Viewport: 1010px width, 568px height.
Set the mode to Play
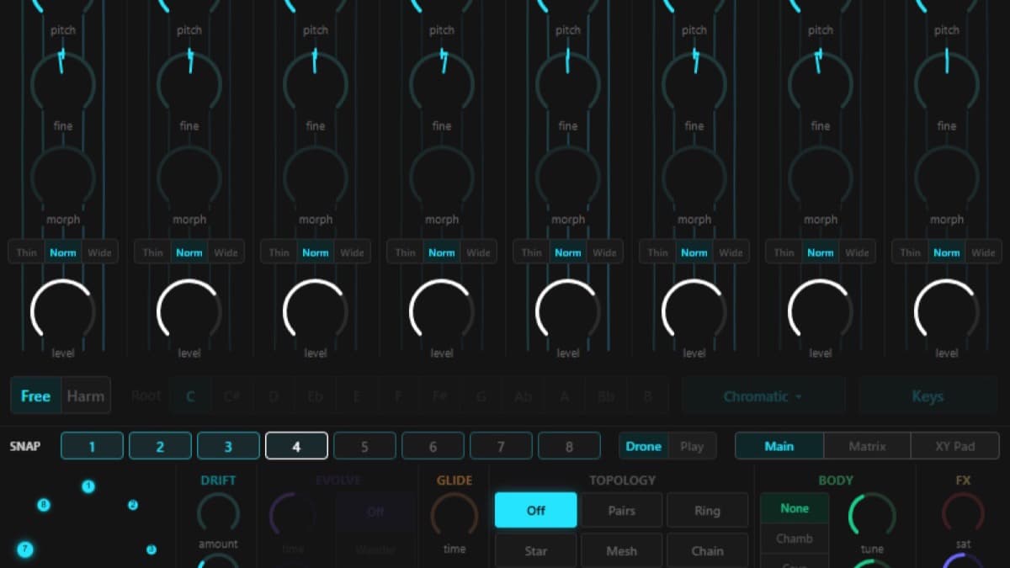[692, 446]
